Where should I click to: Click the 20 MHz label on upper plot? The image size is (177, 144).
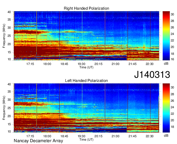click(9, 44)
